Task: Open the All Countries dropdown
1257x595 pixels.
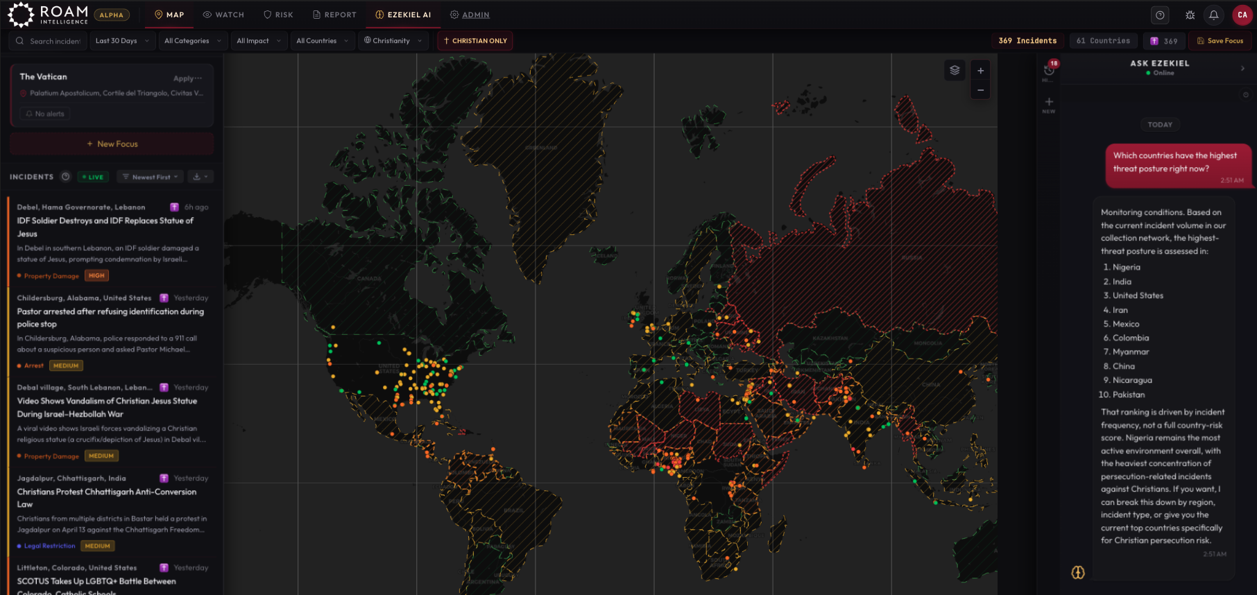Action: click(322, 41)
